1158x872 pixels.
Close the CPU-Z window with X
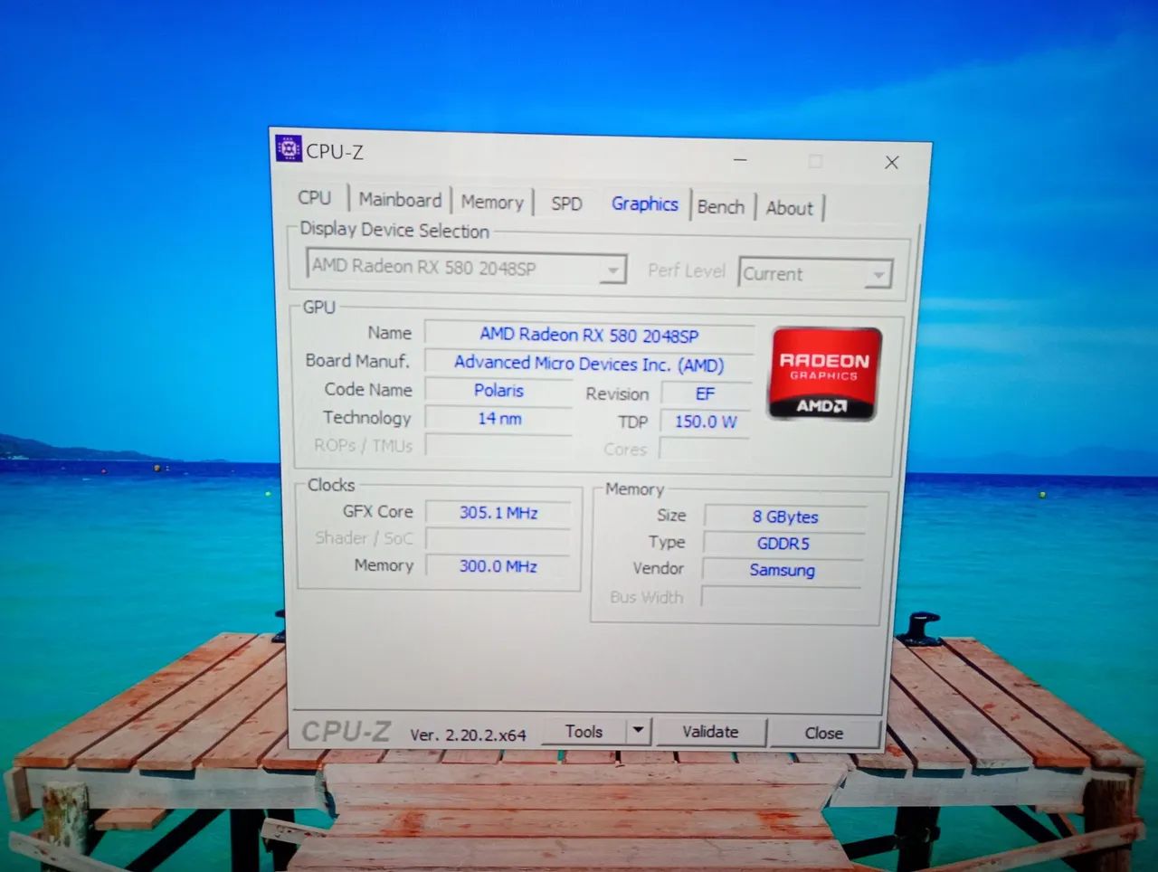tap(892, 162)
